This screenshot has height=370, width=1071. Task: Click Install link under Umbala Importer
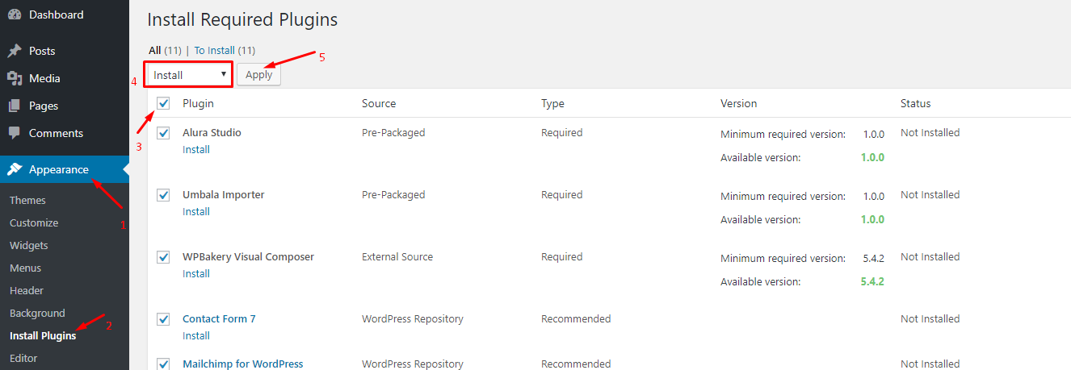tap(196, 212)
